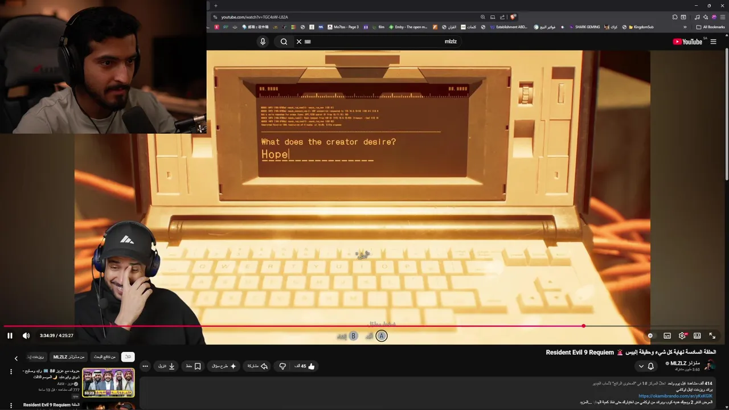The image size is (729, 410).
Task: Click the browser address bar URL
Action: point(255,17)
